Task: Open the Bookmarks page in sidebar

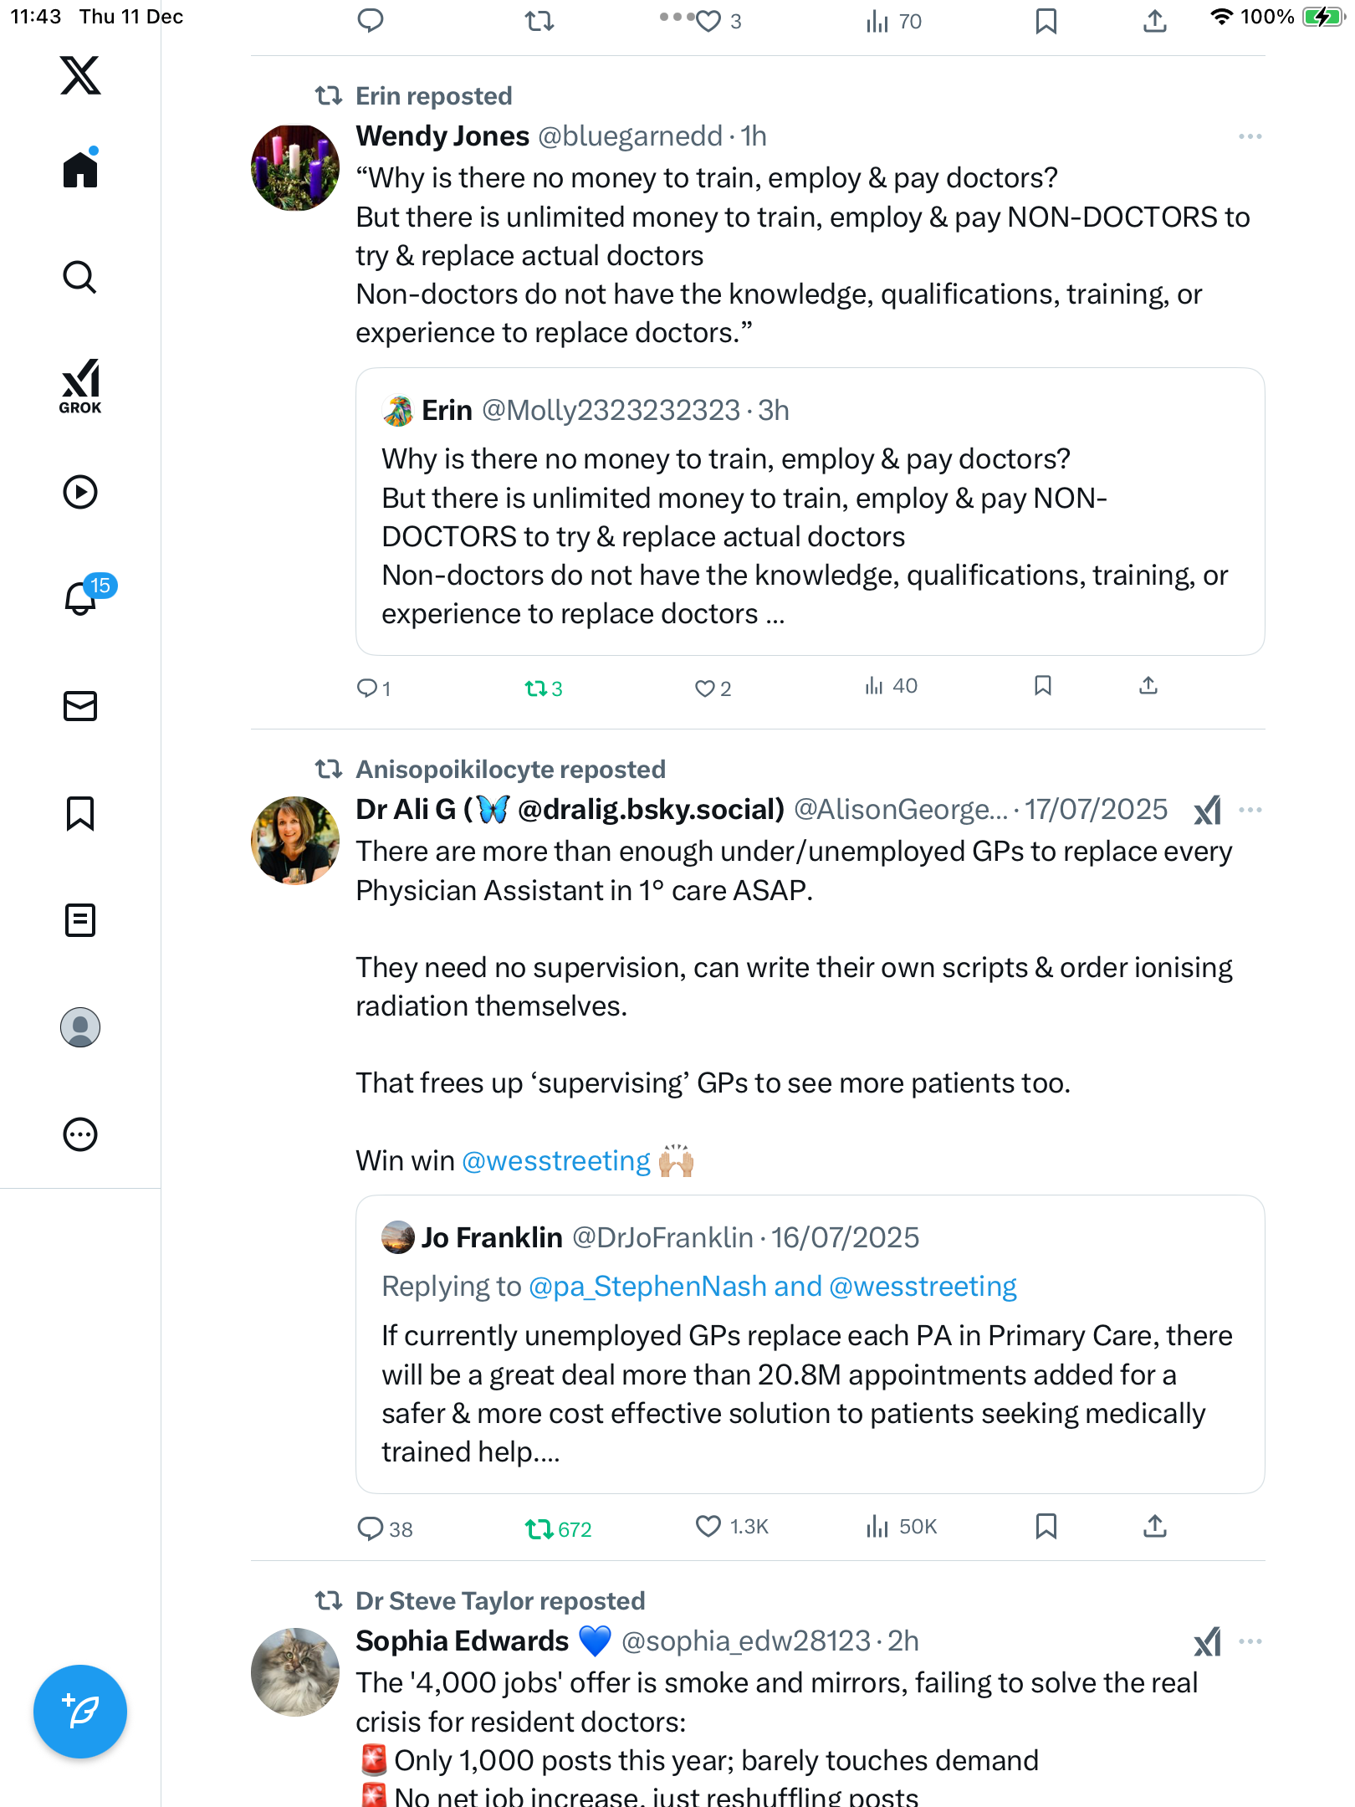Action: click(x=80, y=813)
